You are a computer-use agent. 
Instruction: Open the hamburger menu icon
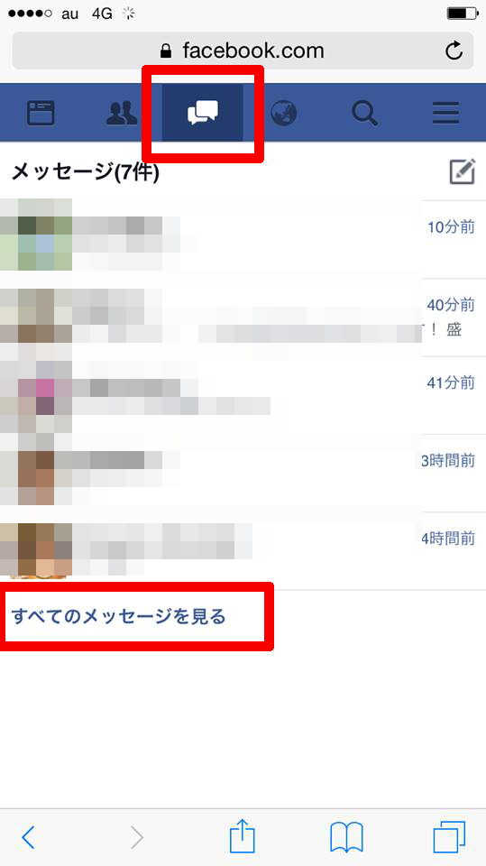pyautogui.click(x=445, y=114)
